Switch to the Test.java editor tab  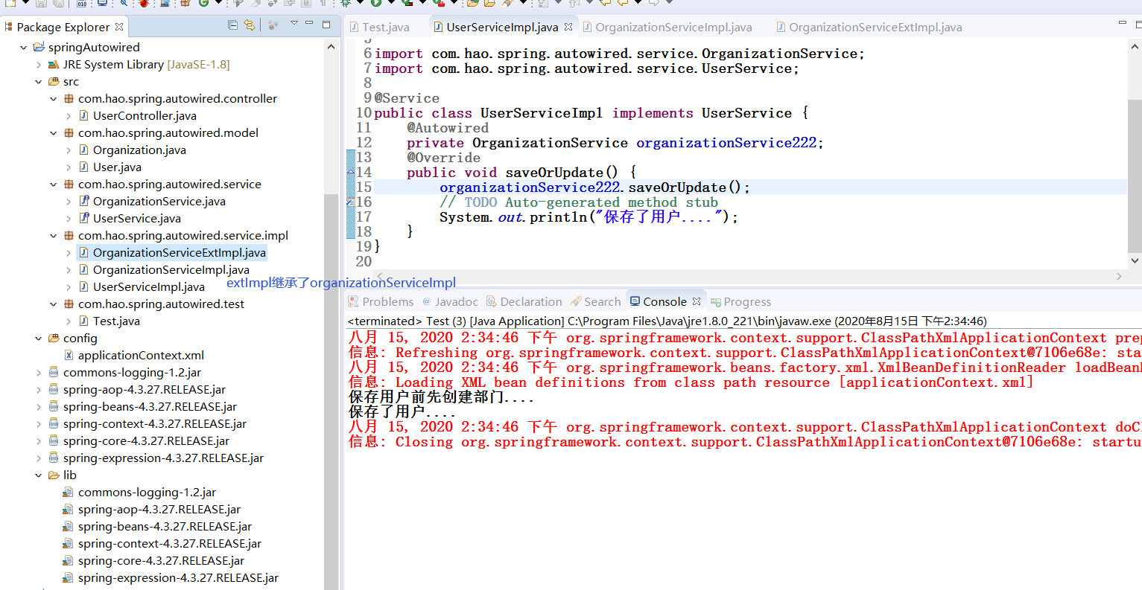380,27
